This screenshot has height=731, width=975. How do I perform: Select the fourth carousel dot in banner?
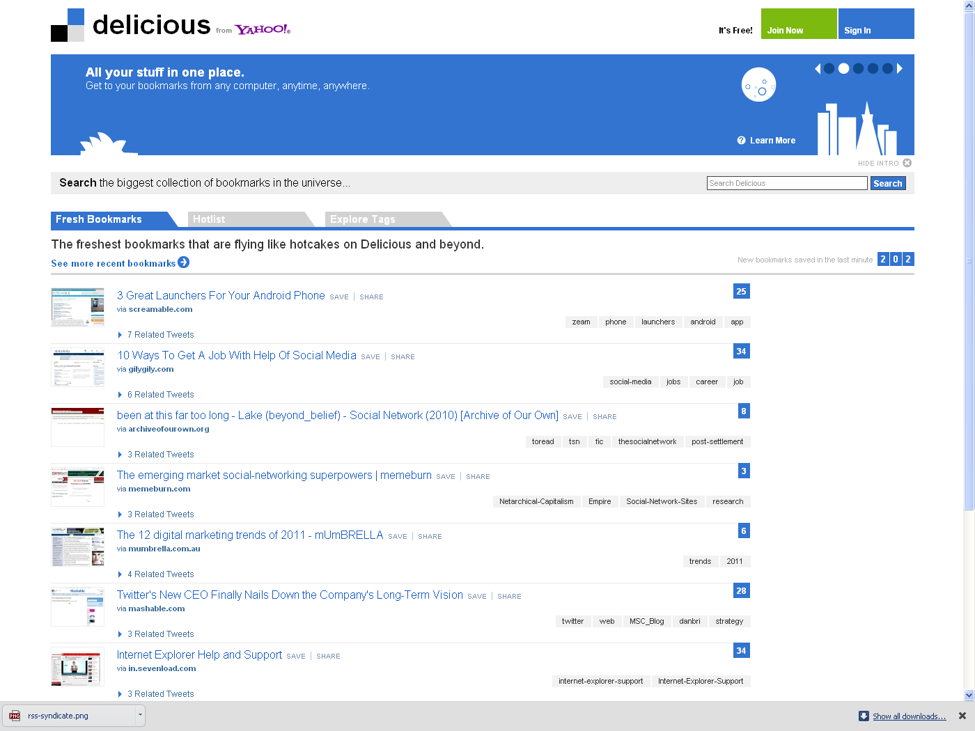873,68
